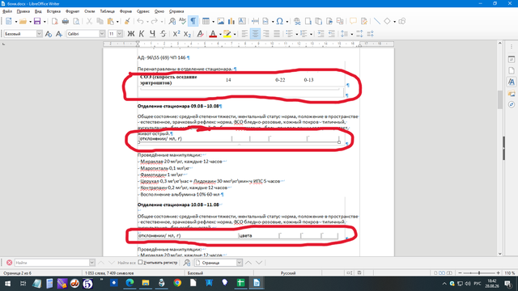This screenshot has width=518, height=291.
Task: Toggle italic (К) formatting
Action: [x=142, y=34]
